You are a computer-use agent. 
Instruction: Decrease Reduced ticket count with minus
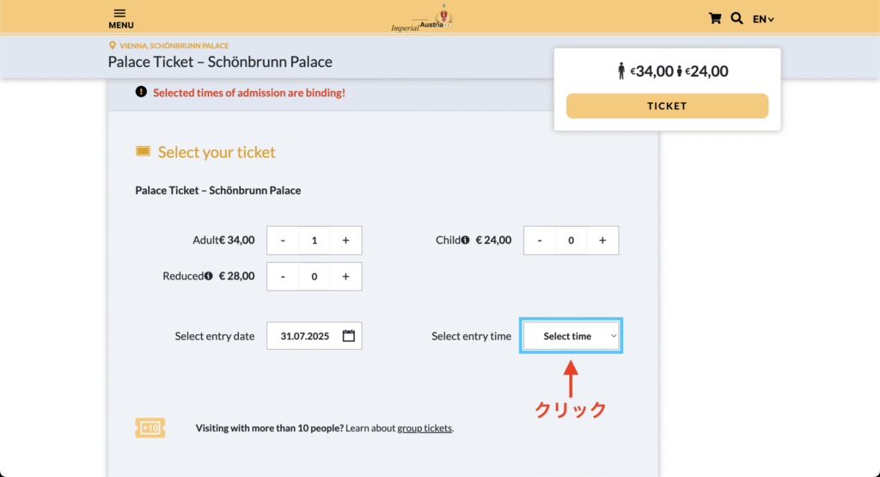click(x=283, y=276)
